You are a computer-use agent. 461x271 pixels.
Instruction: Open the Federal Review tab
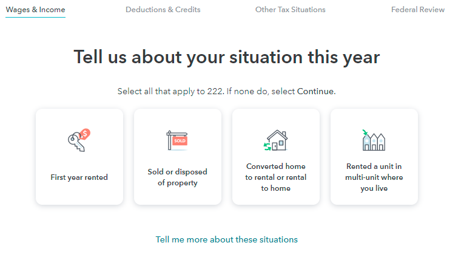tap(417, 10)
